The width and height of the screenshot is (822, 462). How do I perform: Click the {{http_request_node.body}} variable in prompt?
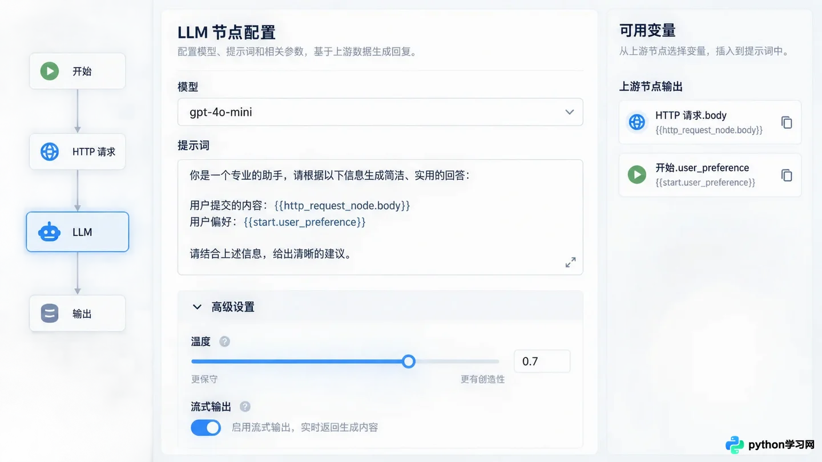point(342,205)
